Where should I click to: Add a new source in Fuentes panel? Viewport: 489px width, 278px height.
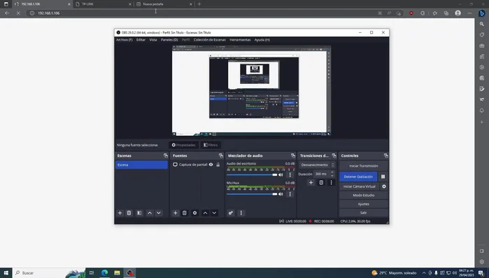pyautogui.click(x=176, y=213)
